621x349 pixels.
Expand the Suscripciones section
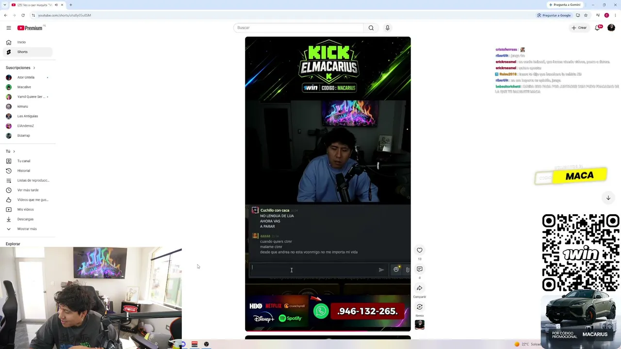(20, 68)
